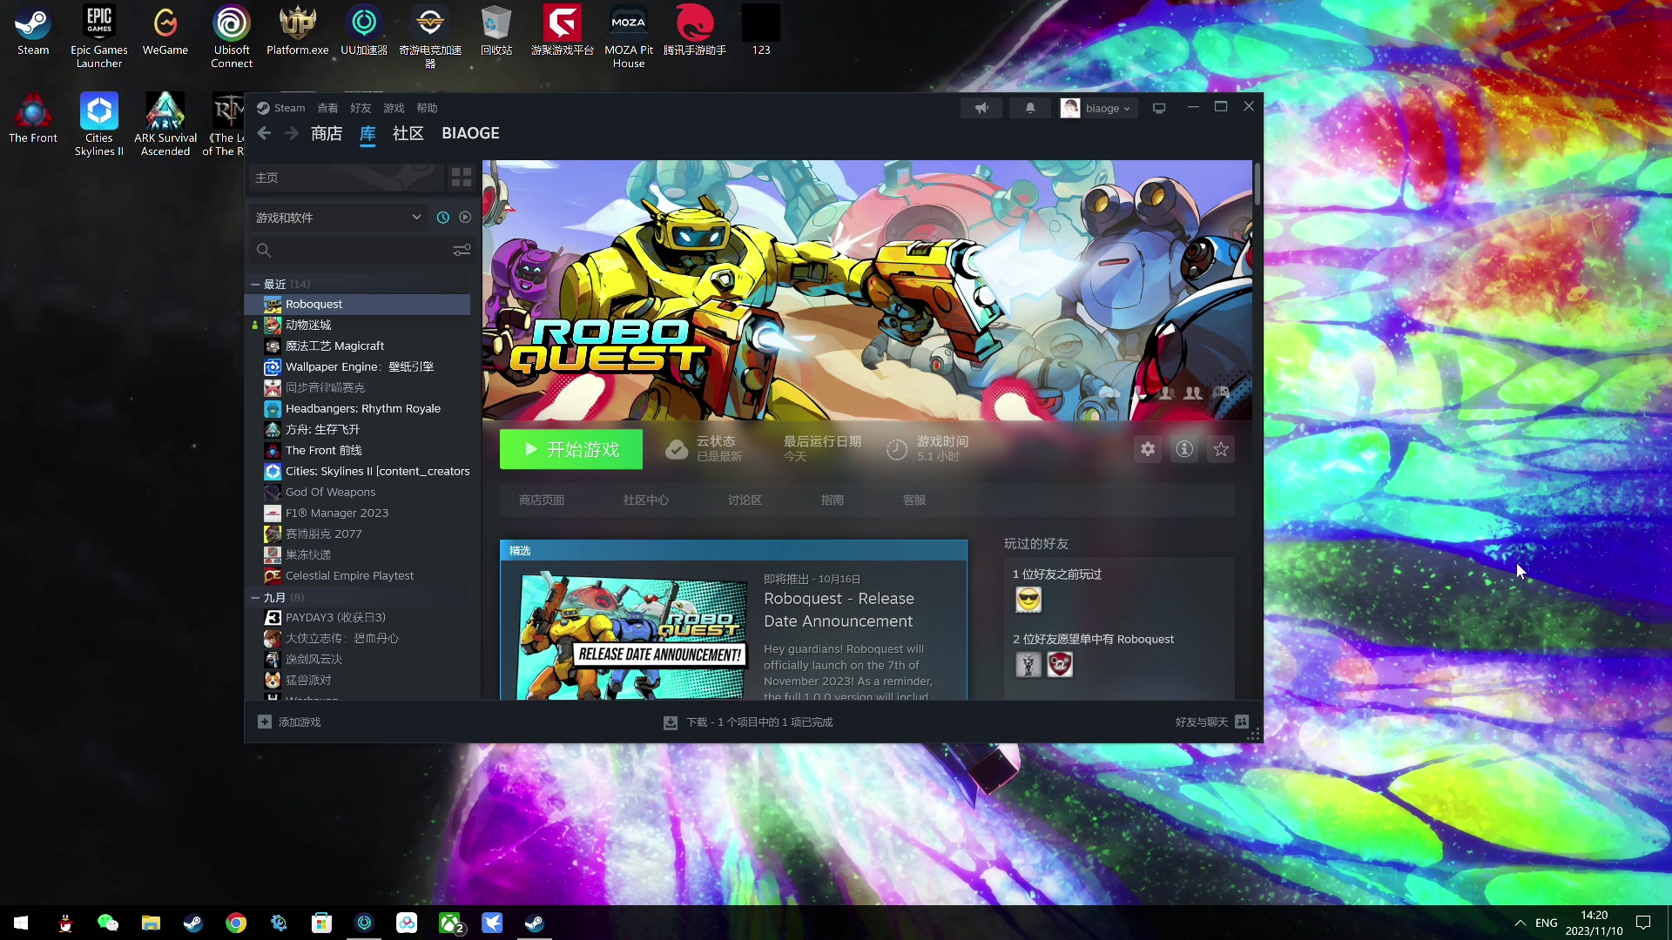Show Roboquest game info icon
1672x940 pixels.
pyautogui.click(x=1184, y=449)
